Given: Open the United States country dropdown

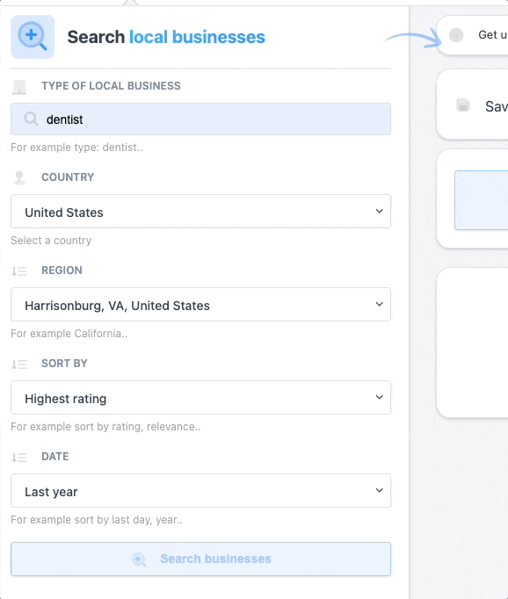Looking at the screenshot, I should [x=200, y=212].
